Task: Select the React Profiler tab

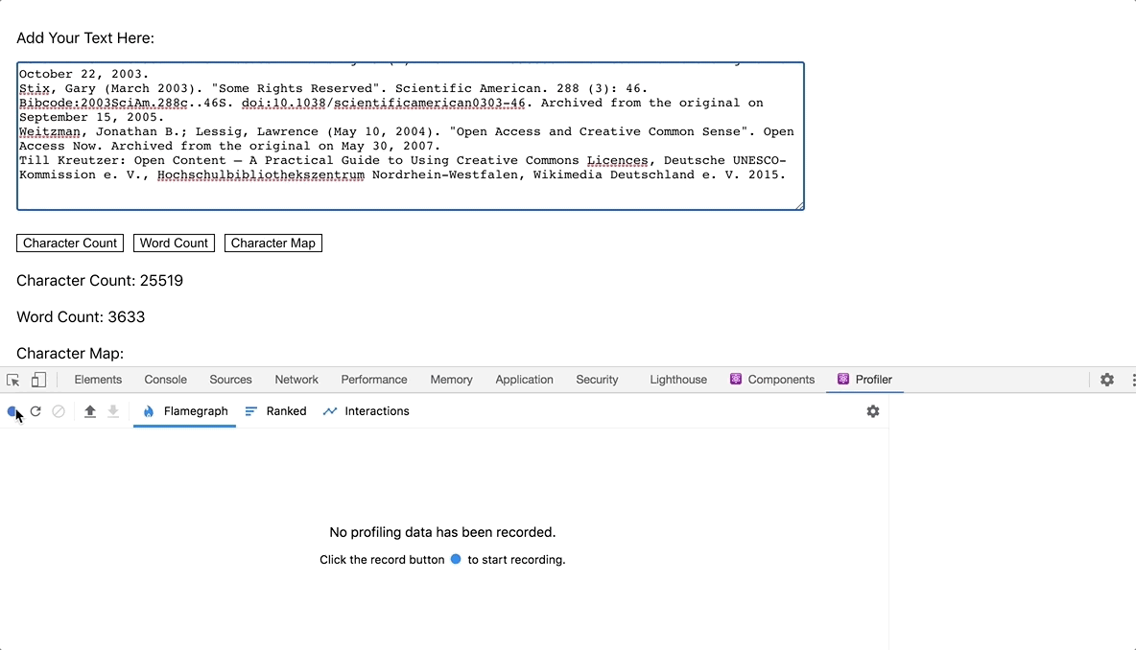Action: pos(865,380)
